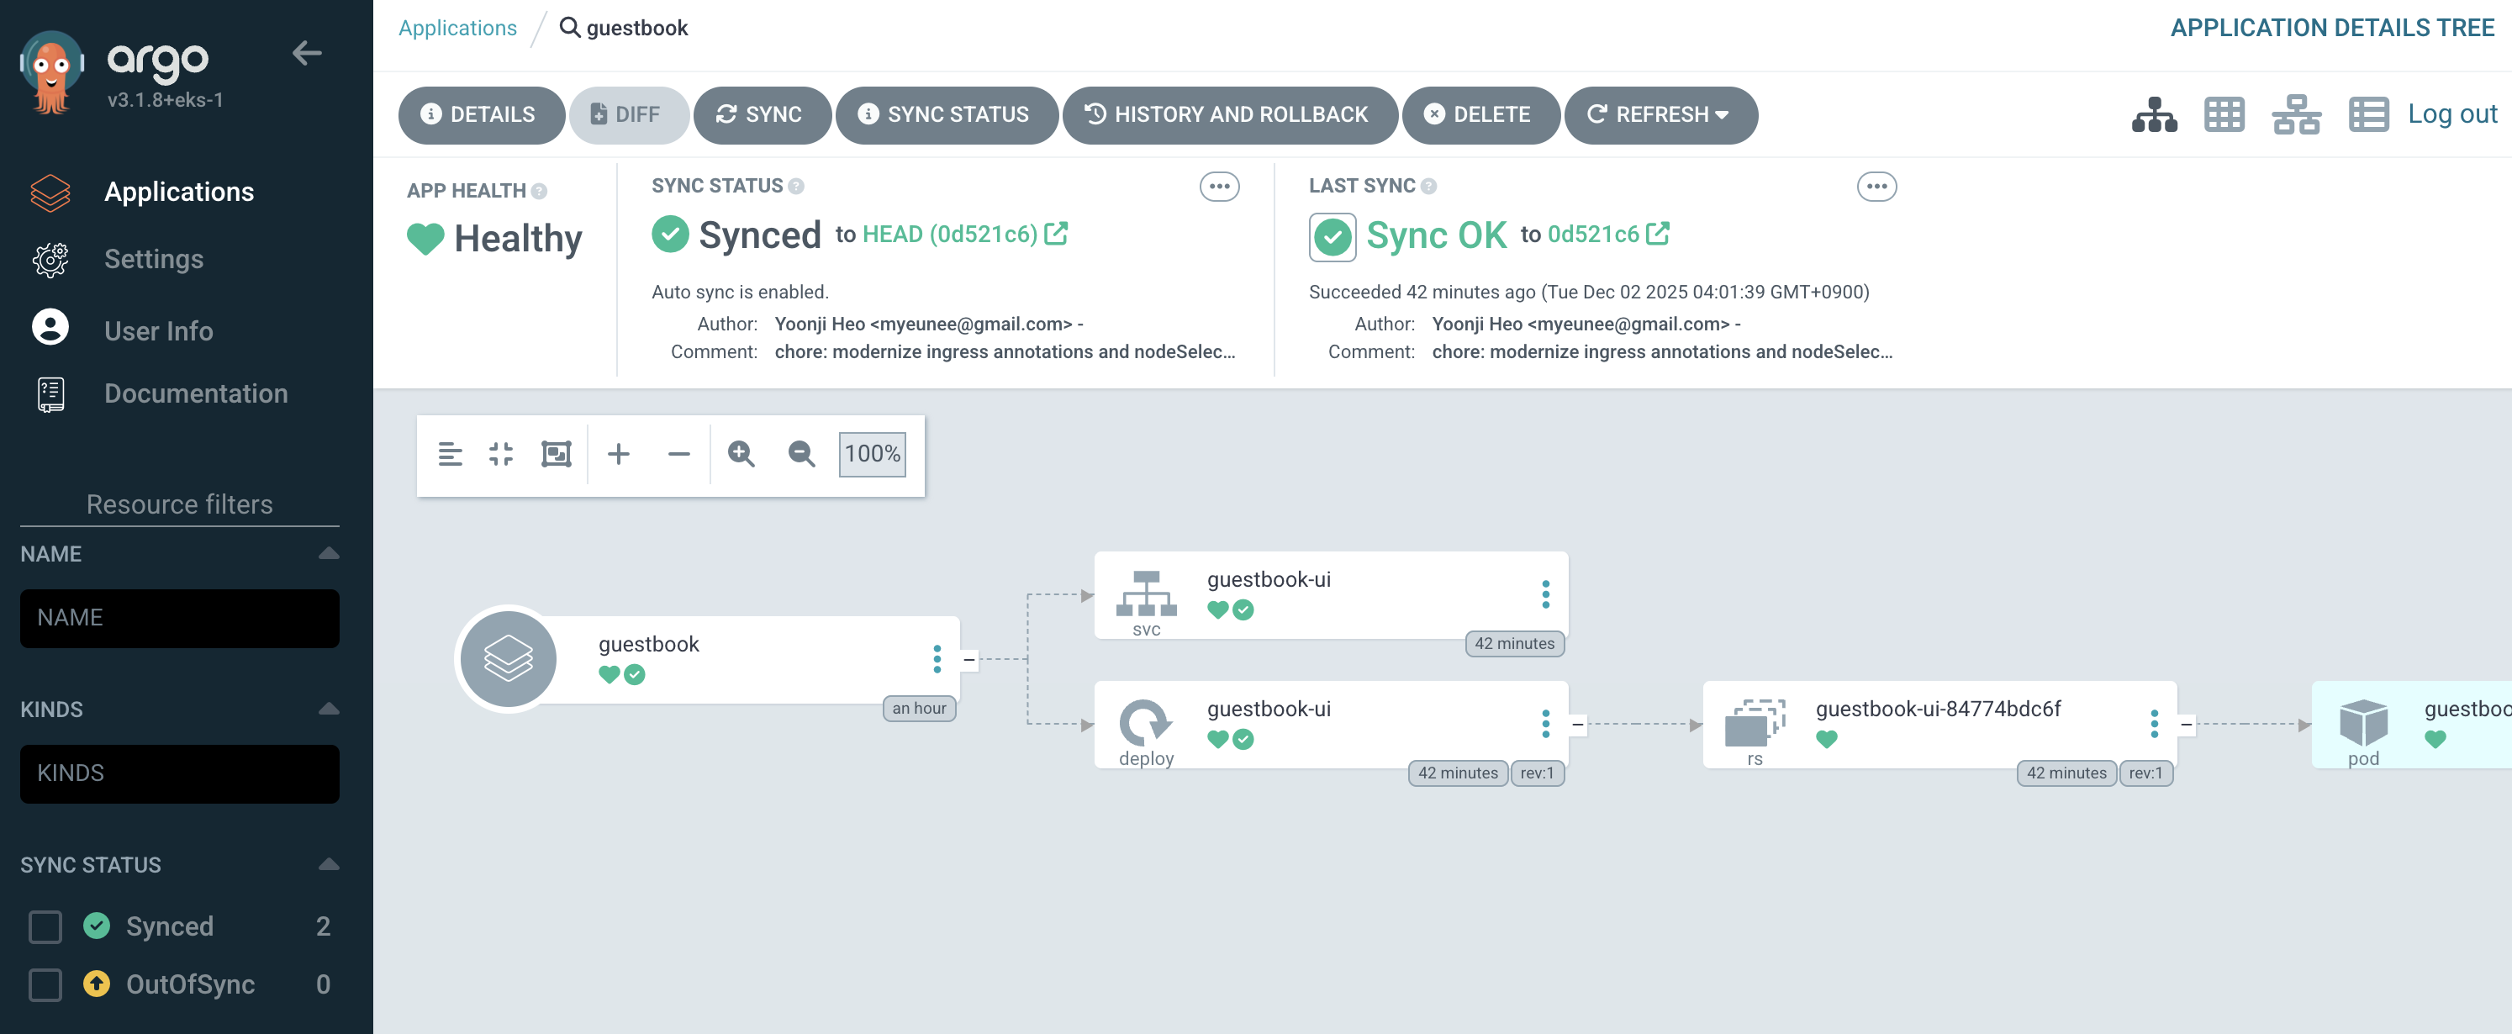Collapse the SYNC STATUS filter section
Viewport: 2512px width, 1034px height.
pyautogui.click(x=329, y=864)
